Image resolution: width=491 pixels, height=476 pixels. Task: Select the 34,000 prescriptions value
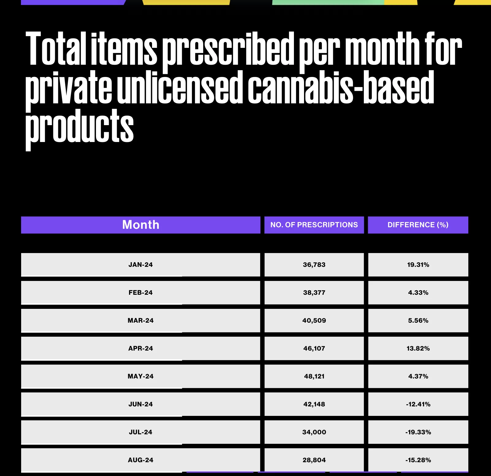point(314,432)
